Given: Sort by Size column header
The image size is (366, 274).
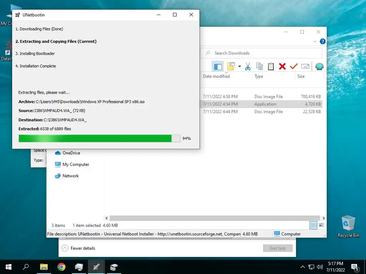Looking at the screenshot, I should tap(301, 76).
